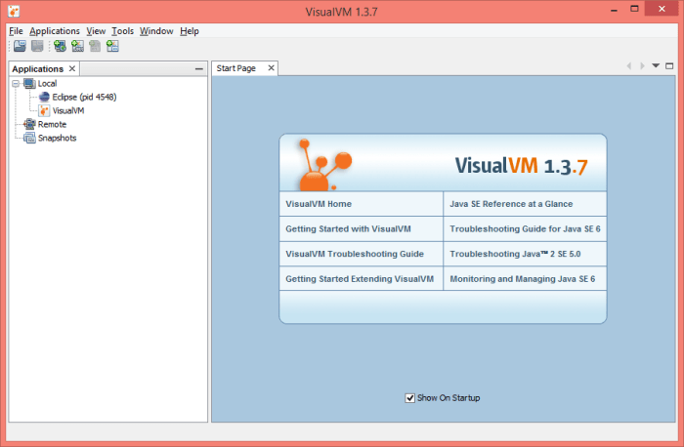The width and height of the screenshot is (684, 447).
Task: Open the document list dropdown arrow
Action: (656, 65)
